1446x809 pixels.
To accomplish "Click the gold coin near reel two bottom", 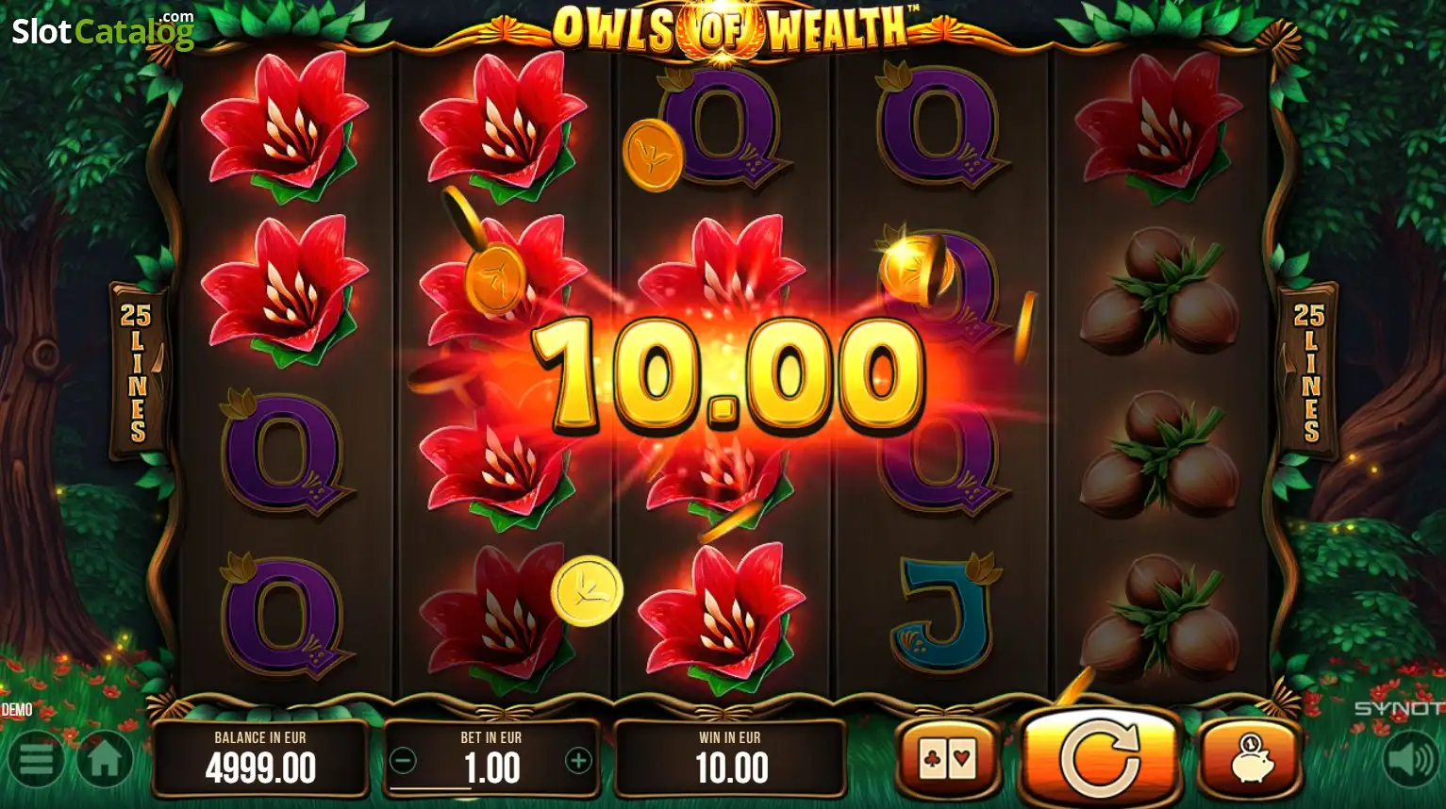I will tap(587, 591).
